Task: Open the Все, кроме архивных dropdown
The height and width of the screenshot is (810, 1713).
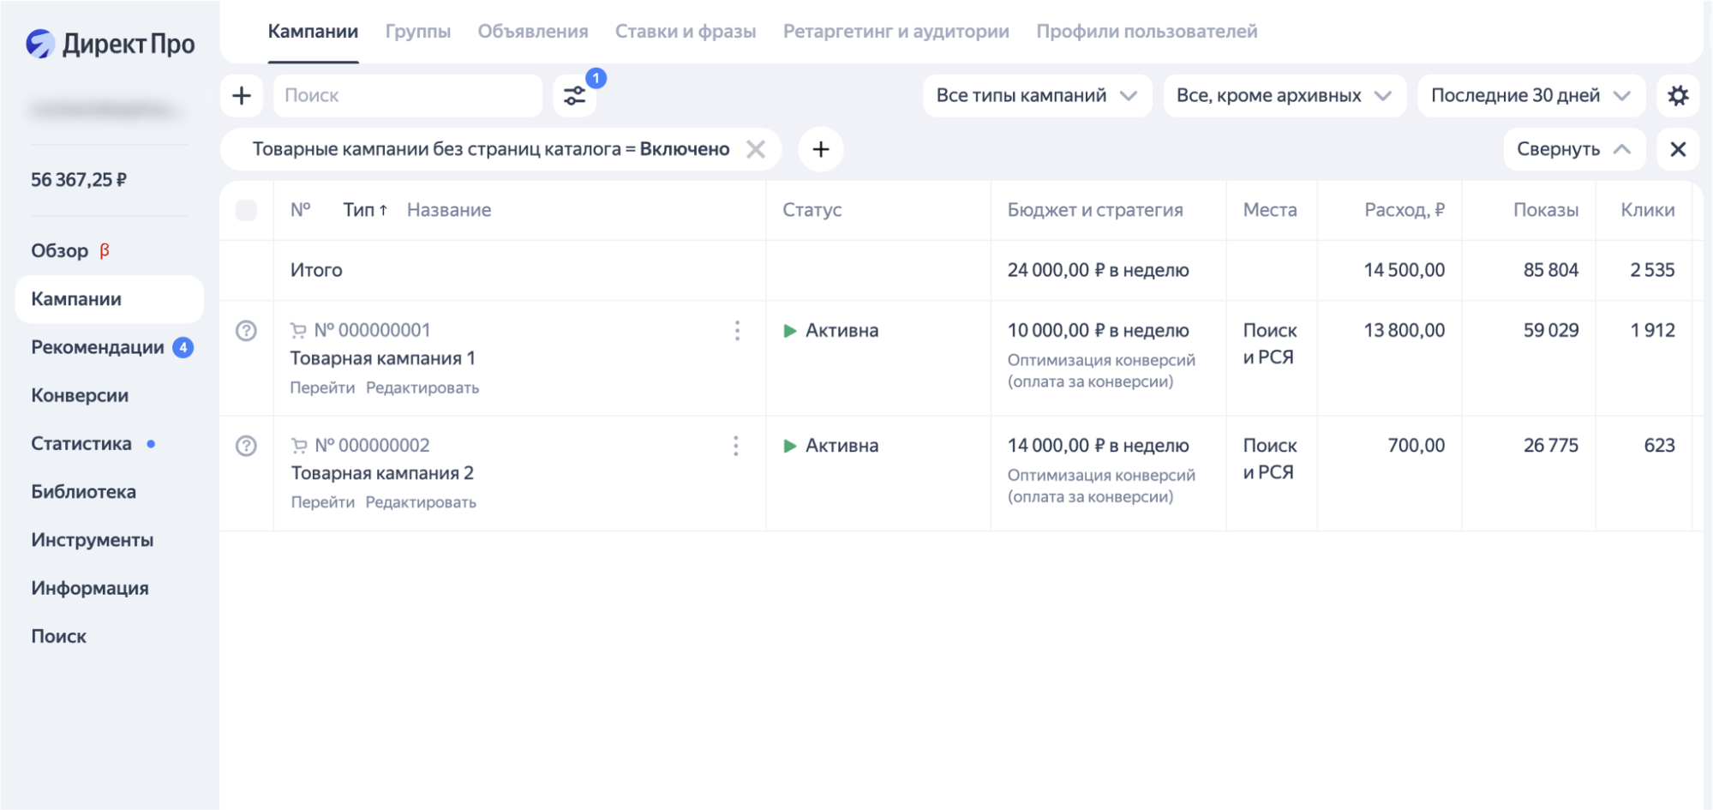Action: click(x=1283, y=95)
